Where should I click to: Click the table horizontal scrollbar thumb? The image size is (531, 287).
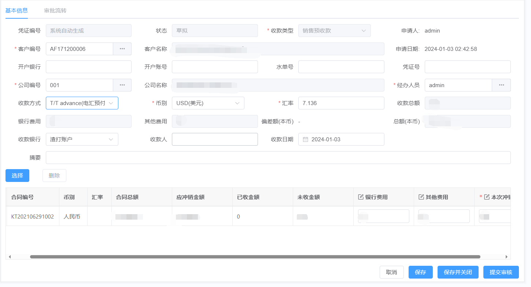click(255, 257)
